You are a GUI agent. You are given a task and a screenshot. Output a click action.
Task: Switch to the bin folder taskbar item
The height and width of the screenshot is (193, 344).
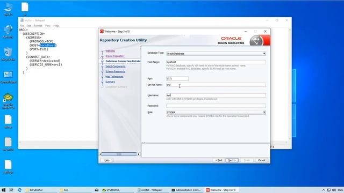tap(75, 190)
